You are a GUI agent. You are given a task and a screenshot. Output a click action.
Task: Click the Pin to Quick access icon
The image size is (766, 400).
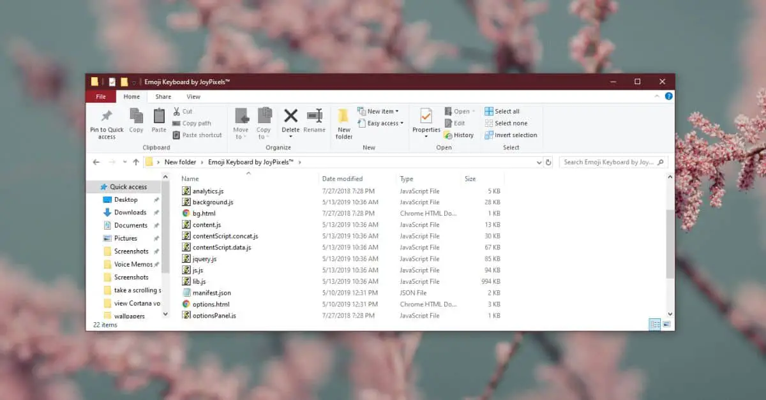click(107, 116)
